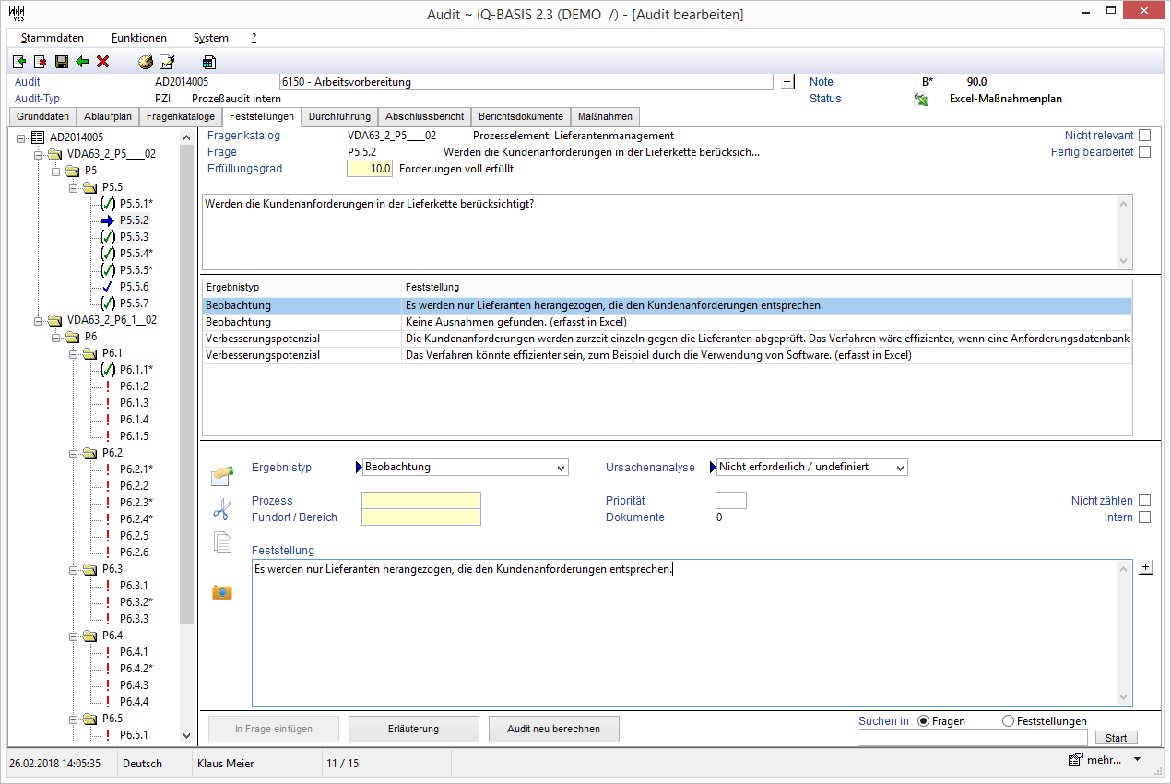Click the plus button next to Feststellung text
The height and width of the screenshot is (784, 1171).
[1145, 566]
